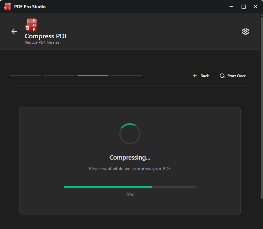Click 'Please wait while we compress your PDF'
This screenshot has height=229, width=263.
[x=130, y=169]
